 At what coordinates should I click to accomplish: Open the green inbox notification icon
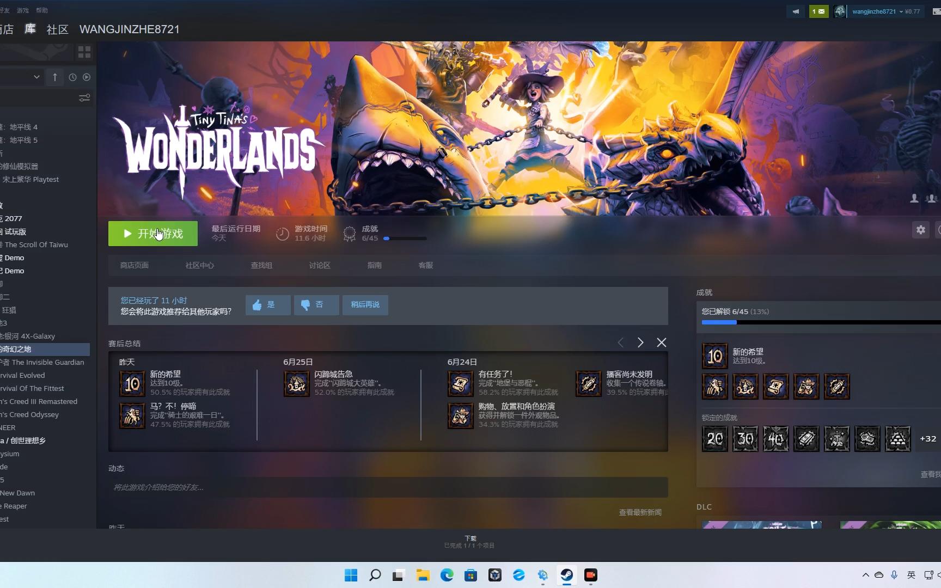pos(818,11)
